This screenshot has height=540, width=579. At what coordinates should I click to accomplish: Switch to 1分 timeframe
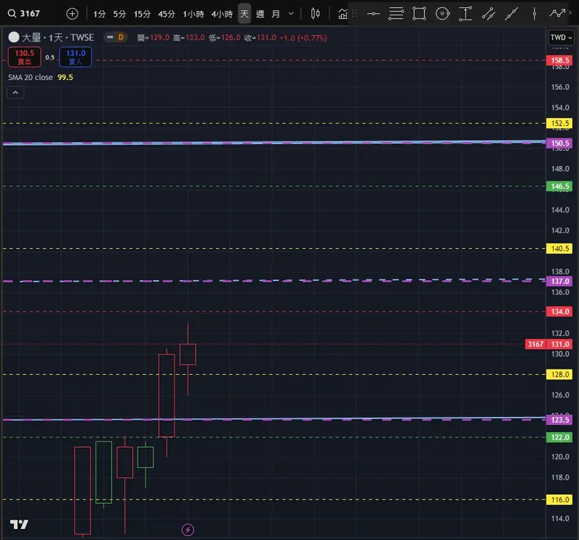pyautogui.click(x=99, y=14)
